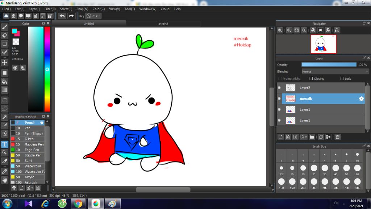Select the Lasso tool
This screenshot has height=209, width=371.
tap(4, 109)
